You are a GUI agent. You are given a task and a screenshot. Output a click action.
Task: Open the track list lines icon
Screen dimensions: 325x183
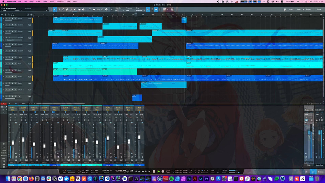tap(2, 15)
